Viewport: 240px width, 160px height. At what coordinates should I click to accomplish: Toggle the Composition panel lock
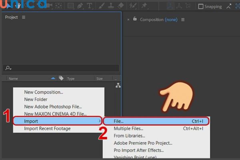coord(135,19)
